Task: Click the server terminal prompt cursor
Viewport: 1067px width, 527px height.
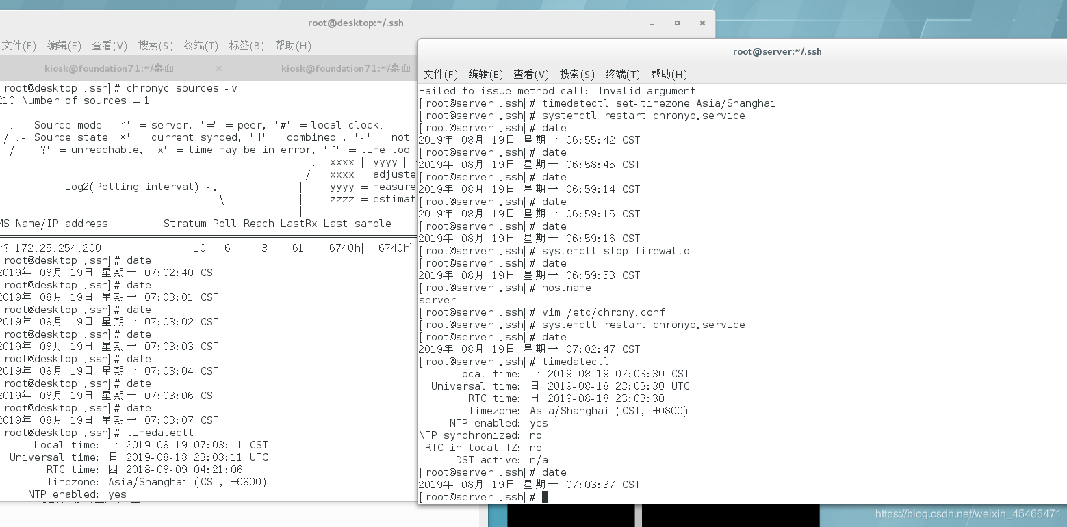Action: coord(545,497)
